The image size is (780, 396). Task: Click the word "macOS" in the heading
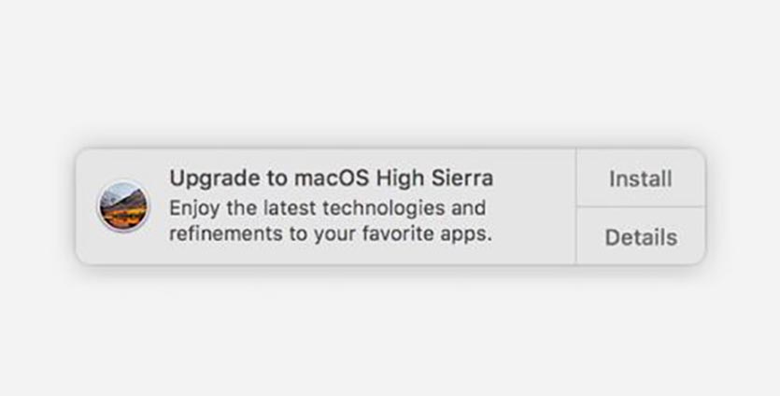(x=331, y=178)
